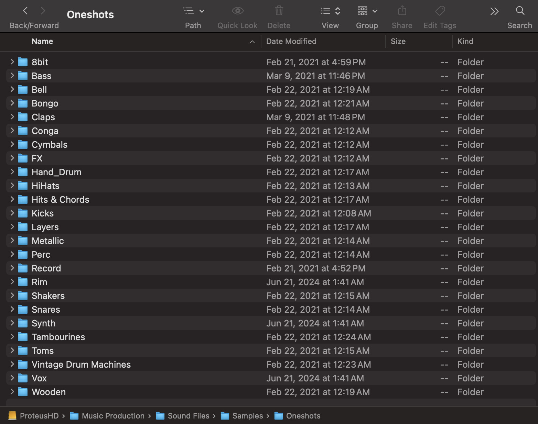Select the Toms folder icon
Viewport: 538px width, 424px height.
click(x=23, y=351)
